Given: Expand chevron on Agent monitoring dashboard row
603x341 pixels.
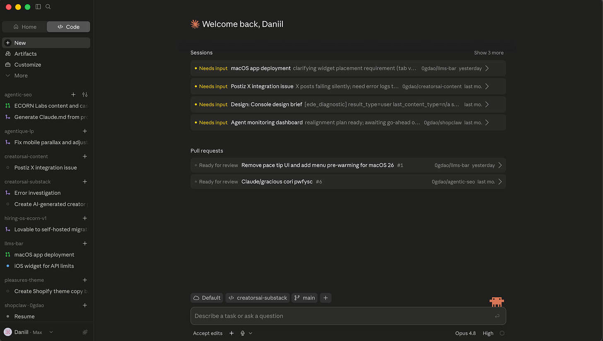Looking at the screenshot, I should tap(487, 122).
